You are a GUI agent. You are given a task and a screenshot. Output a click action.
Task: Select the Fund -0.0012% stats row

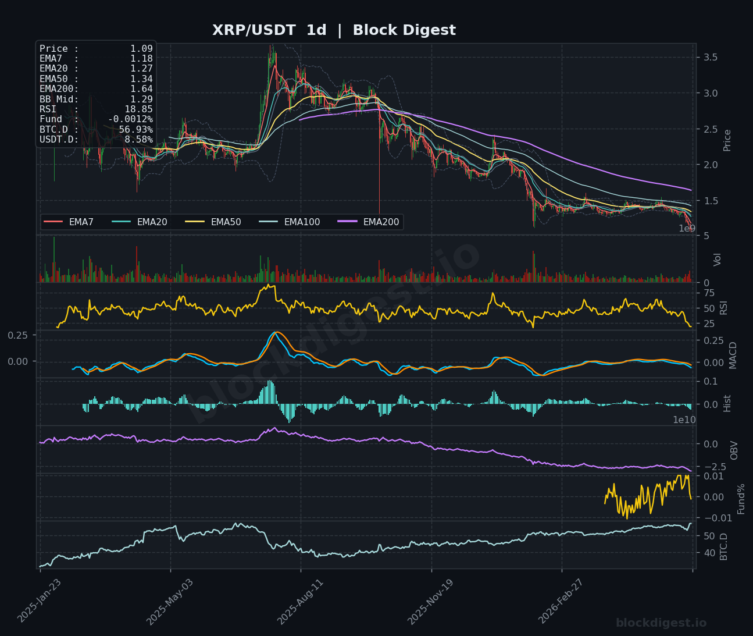96,119
